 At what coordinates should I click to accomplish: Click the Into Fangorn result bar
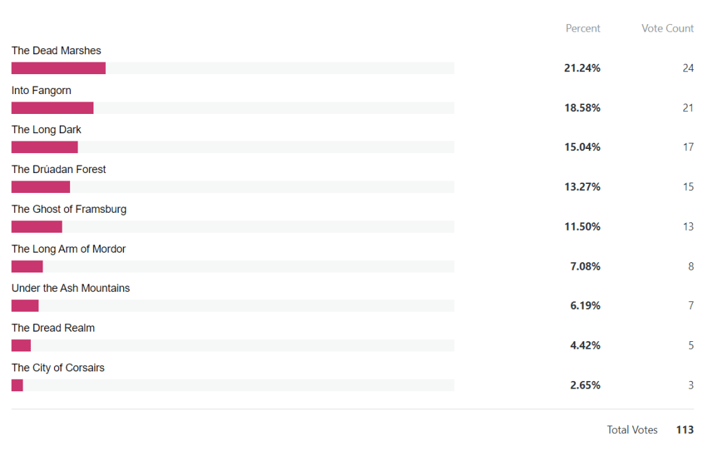52,108
